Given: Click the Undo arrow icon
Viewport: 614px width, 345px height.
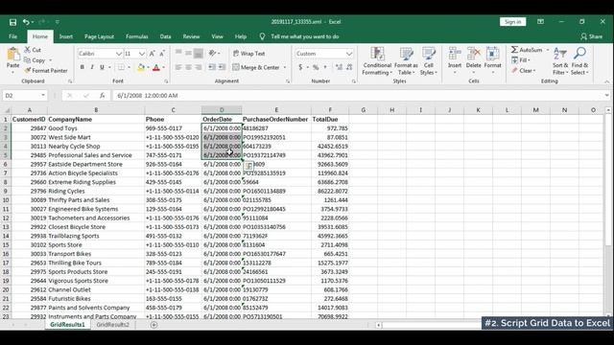Looking at the screenshot, I should (26, 22).
